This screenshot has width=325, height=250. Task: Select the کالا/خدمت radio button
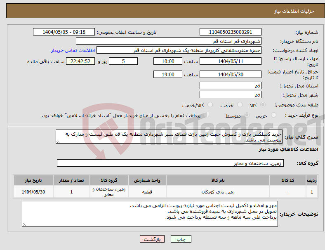tap(210, 105)
